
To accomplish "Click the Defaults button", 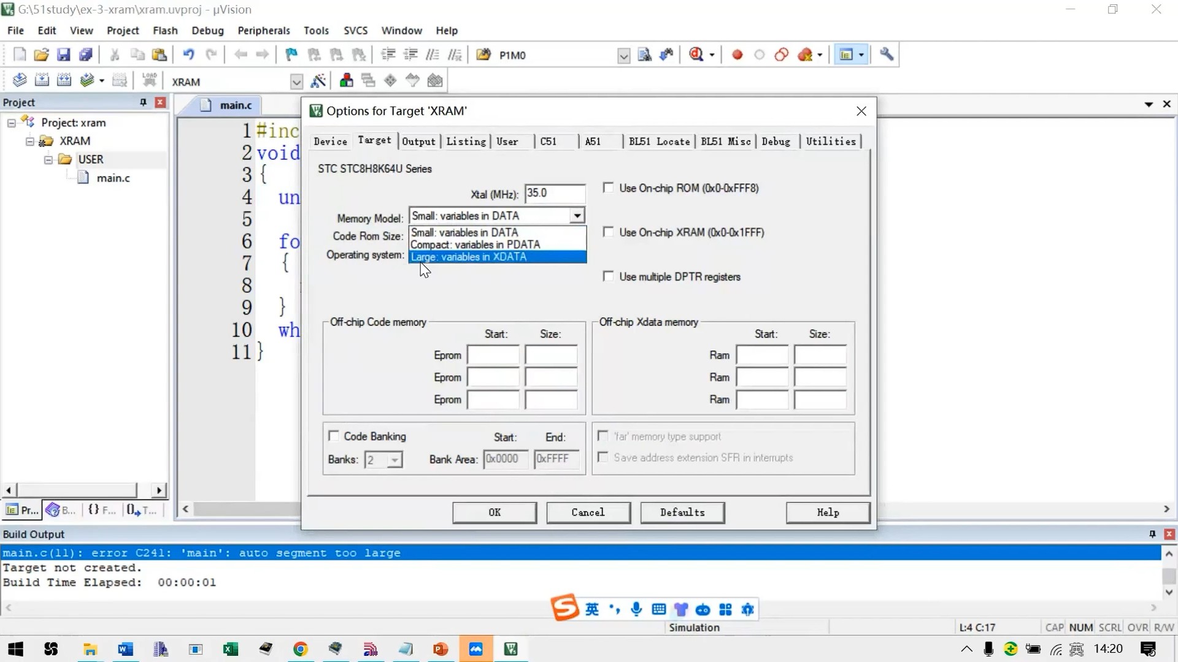I will 682,512.
